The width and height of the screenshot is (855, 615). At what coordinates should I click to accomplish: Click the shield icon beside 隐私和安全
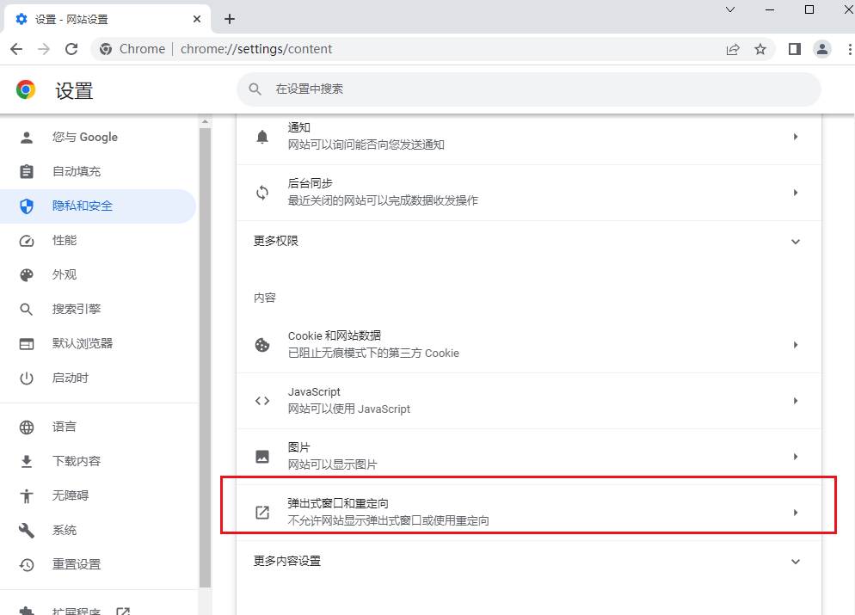pos(26,206)
